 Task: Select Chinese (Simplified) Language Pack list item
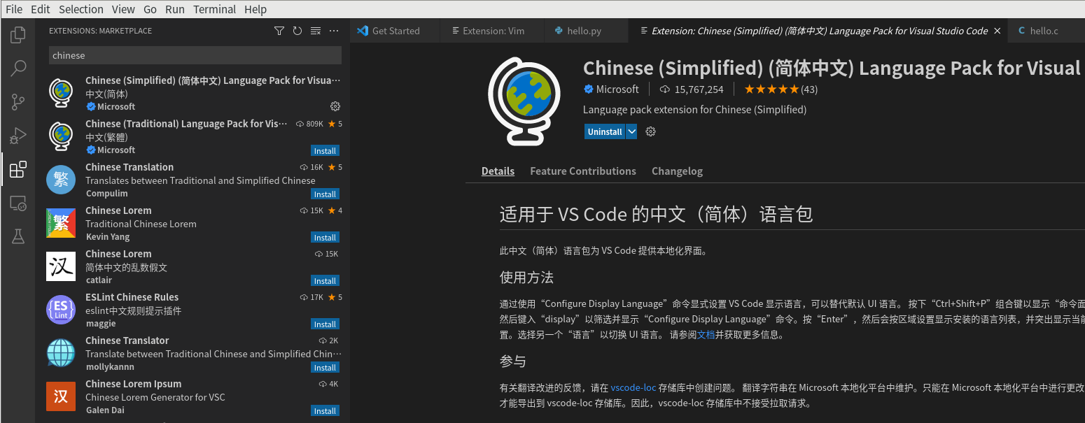point(192,93)
